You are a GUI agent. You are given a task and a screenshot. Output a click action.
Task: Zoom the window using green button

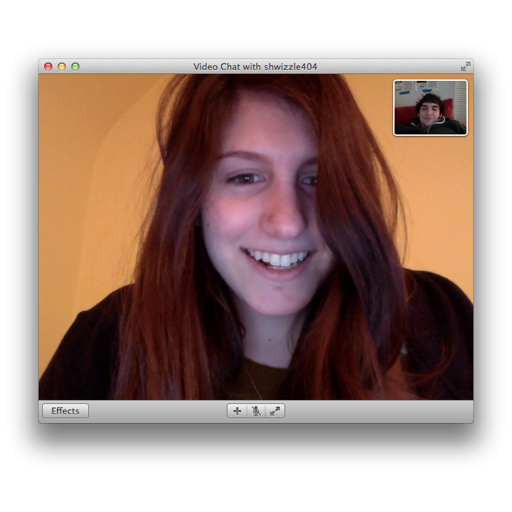(x=75, y=67)
